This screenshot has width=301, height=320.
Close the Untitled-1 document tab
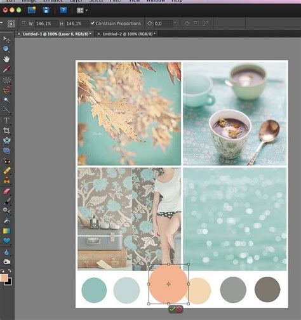(x=19, y=34)
